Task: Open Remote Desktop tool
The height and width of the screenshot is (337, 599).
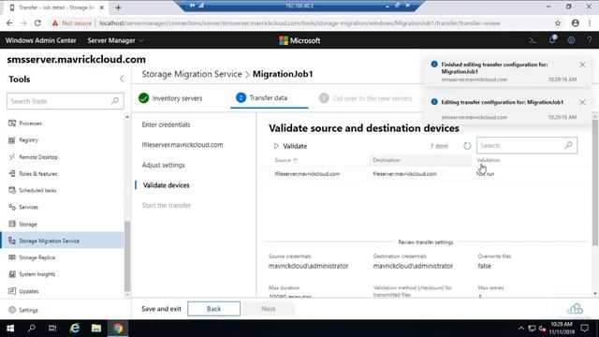Action: coord(38,157)
